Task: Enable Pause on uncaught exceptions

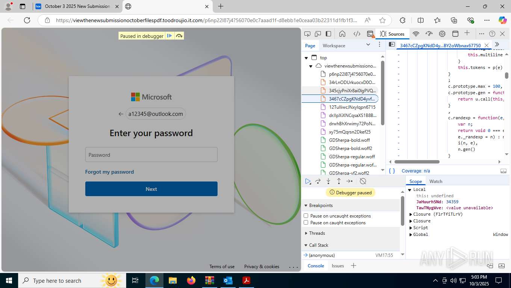Action: [x=306, y=216]
